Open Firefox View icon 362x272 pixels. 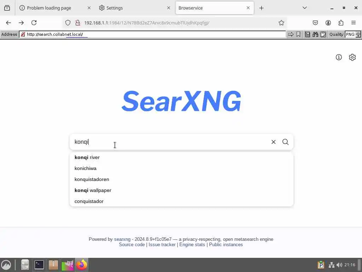[x=7, y=8]
